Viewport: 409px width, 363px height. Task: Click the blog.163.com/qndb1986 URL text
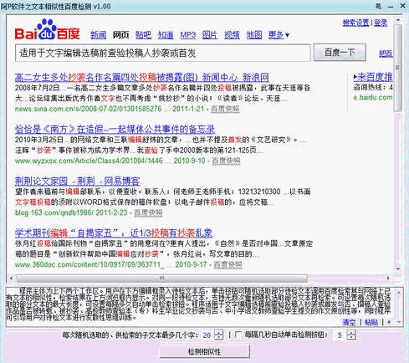click(x=54, y=212)
